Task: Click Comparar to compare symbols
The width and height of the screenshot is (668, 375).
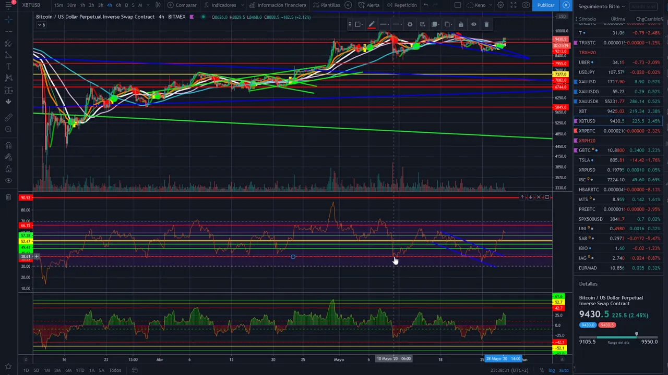Action: [182, 5]
